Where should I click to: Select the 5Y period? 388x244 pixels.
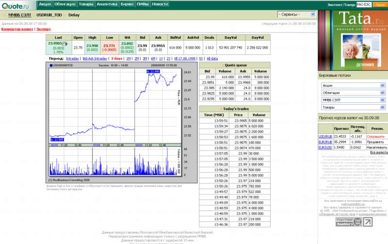coord(201,59)
